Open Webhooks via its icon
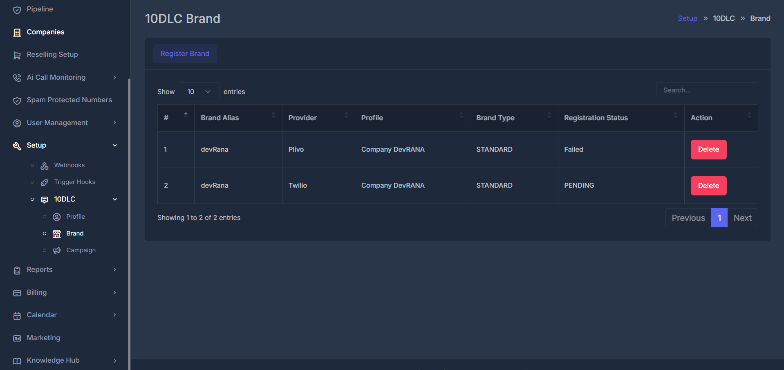Image resolution: width=784 pixels, height=370 pixels. point(44,166)
